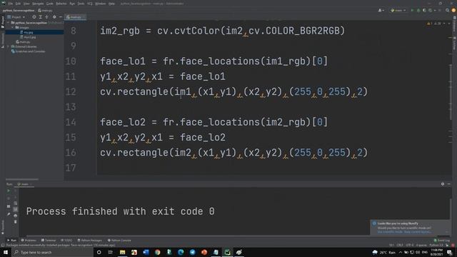
Task: Click the collapse all icon in Project panel
Action: [x=46, y=17]
